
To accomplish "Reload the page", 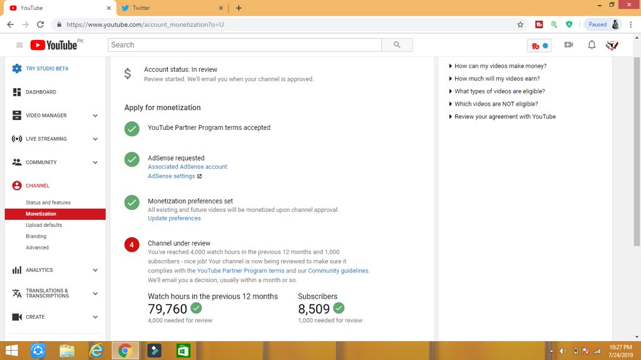I will 40,24.
